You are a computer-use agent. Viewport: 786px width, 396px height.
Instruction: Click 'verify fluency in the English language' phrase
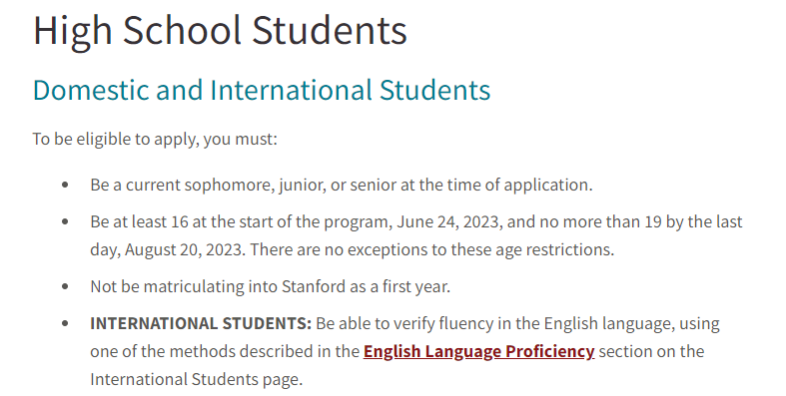[532, 324]
